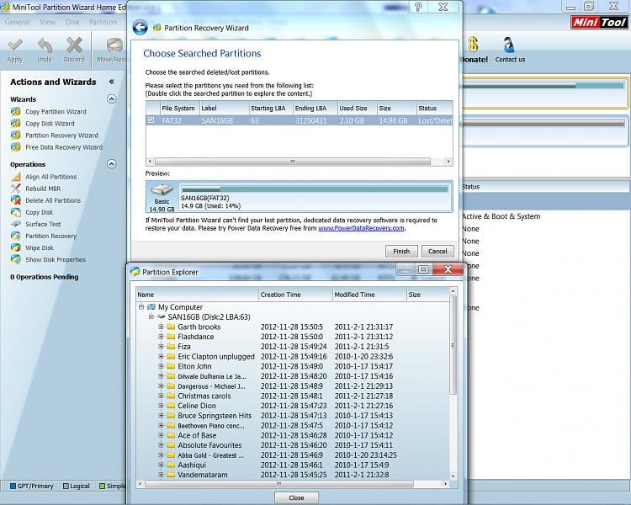This screenshot has width=631, height=505.
Task: Click the Wipe Disk icon
Action: tap(16, 247)
